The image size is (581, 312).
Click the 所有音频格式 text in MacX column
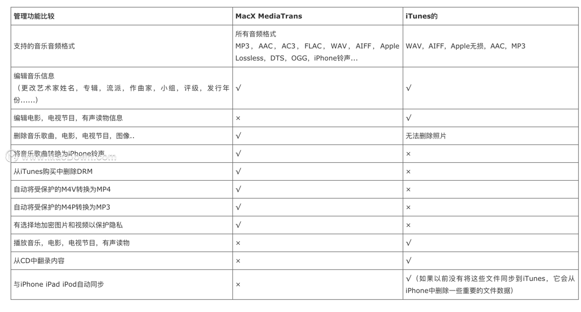[256, 34]
